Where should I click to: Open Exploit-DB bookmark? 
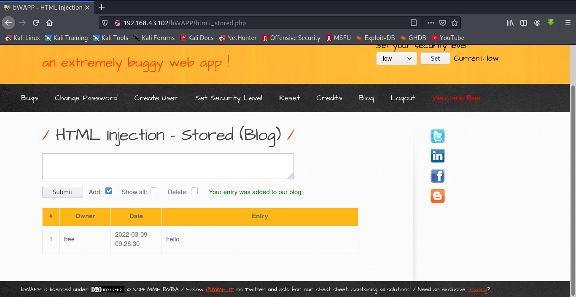(x=375, y=38)
